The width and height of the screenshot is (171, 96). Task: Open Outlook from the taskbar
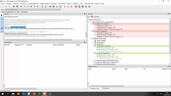[x=24, y=94]
